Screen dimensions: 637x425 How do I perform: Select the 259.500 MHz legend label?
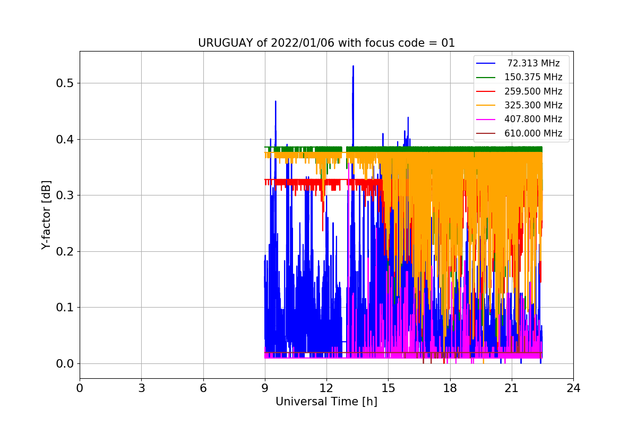tap(533, 91)
